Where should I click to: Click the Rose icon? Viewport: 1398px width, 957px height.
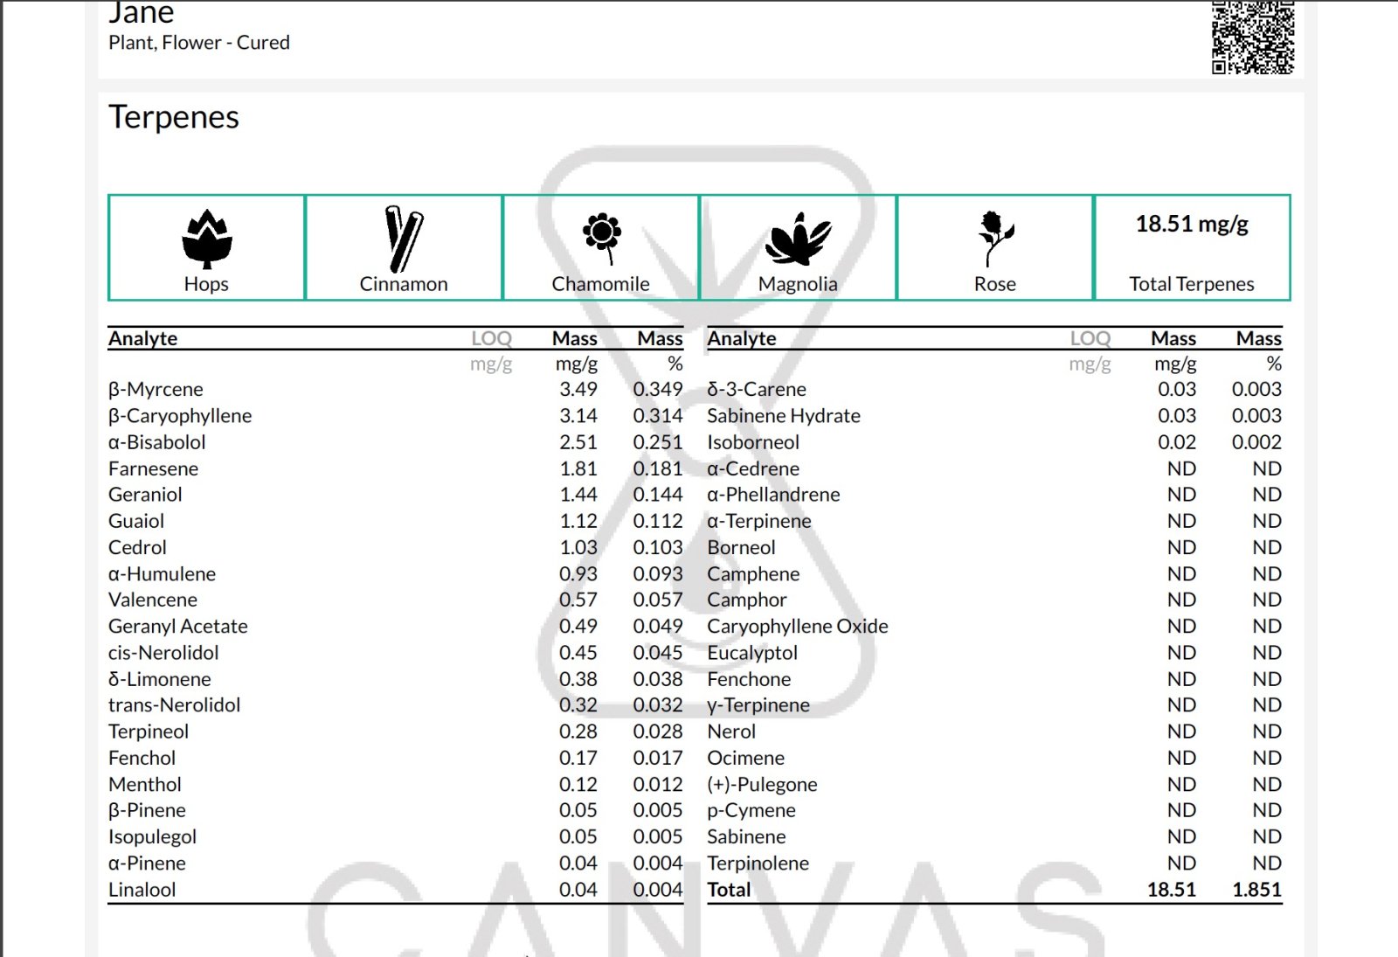point(994,238)
